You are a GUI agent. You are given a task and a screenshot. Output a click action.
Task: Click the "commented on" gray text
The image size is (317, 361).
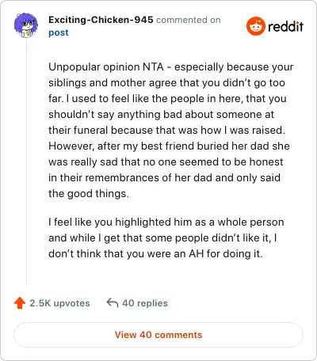click(188, 20)
